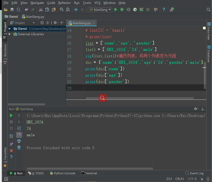Print the Run console output
The image size is (212, 182).
[x=19, y=141]
